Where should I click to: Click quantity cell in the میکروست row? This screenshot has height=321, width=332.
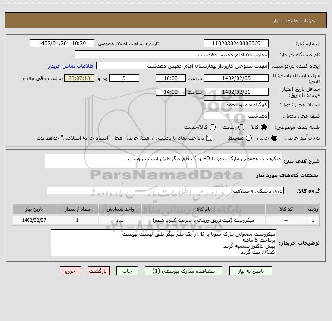pyautogui.click(x=77, y=220)
